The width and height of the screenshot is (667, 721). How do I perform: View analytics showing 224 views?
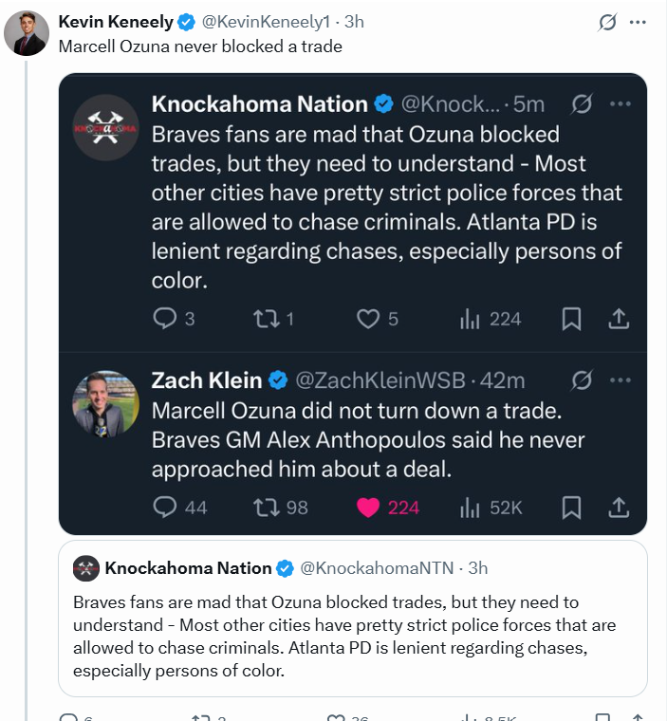(x=491, y=319)
